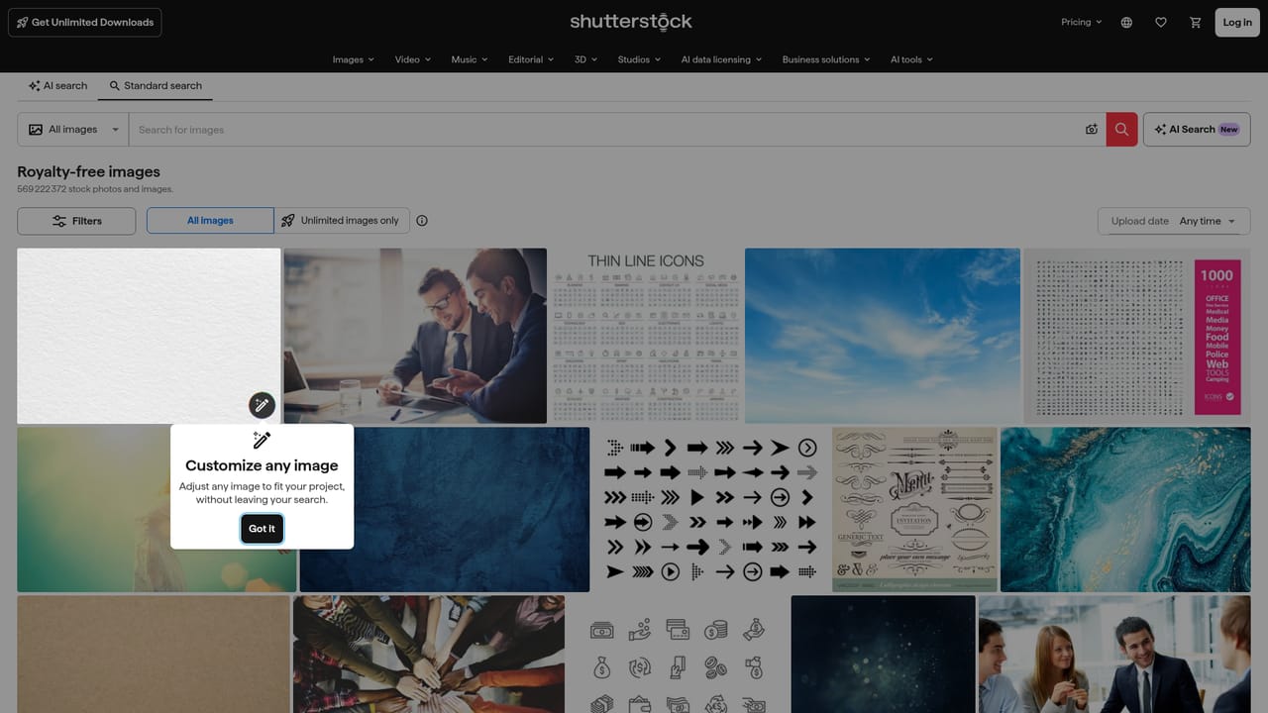The image size is (1268, 713).
Task: Open the Editorial menu
Action: pyautogui.click(x=531, y=59)
